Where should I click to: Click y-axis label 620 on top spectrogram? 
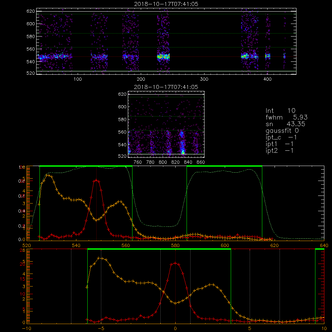(x=31, y=11)
